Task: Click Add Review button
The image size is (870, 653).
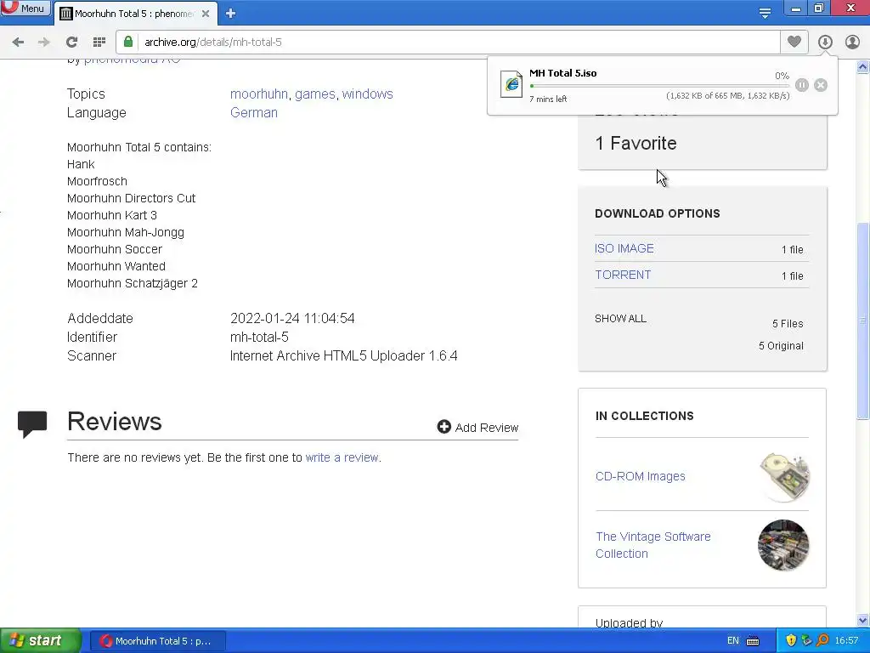Action: point(477,427)
